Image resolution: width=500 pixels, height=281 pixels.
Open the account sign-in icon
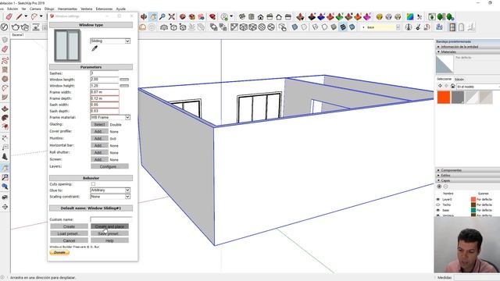pyautogui.click(x=224, y=17)
